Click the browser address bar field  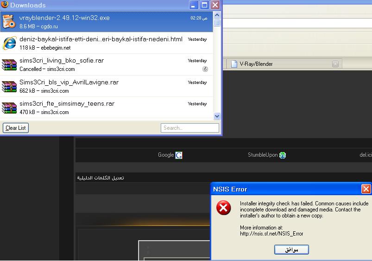297,23
